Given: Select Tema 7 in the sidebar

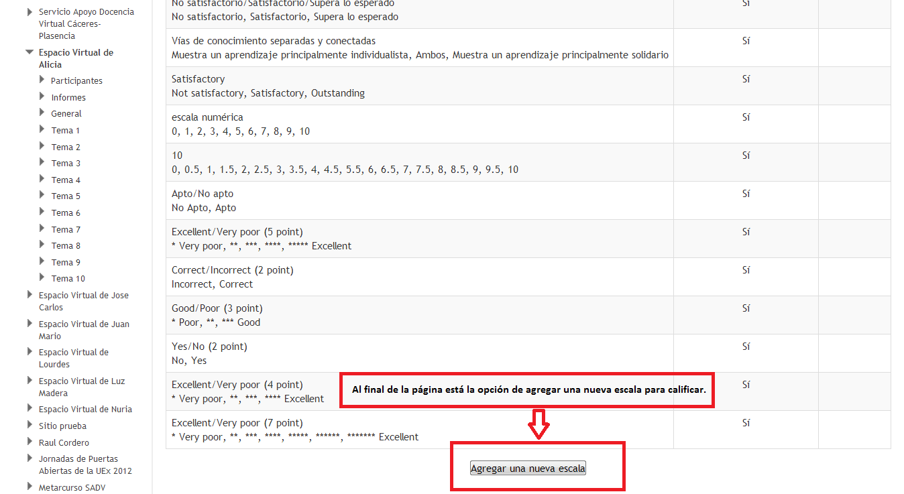Looking at the screenshot, I should [66, 230].
